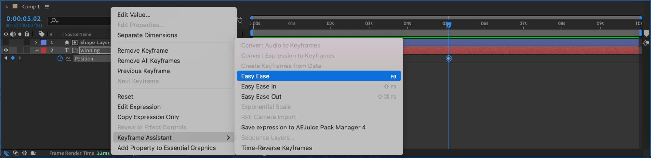Go to the previous keyframe arrow
Screen dimensions: 651x158
tap(6, 58)
